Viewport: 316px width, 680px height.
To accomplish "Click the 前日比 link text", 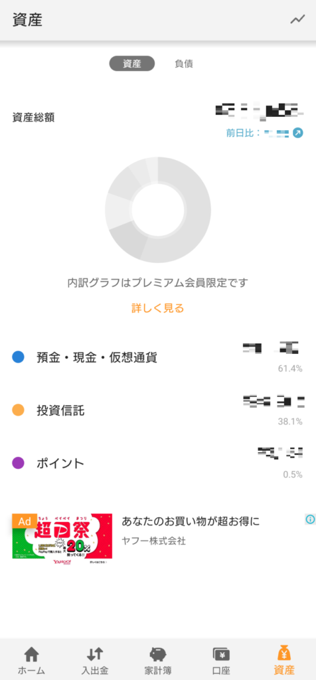I will (243, 133).
